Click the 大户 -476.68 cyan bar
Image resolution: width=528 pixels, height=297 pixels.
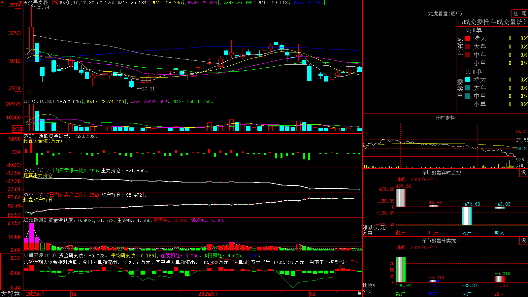(466, 216)
